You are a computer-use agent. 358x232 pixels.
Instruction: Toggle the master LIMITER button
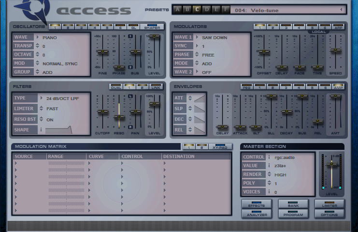click(x=329, y=204)
